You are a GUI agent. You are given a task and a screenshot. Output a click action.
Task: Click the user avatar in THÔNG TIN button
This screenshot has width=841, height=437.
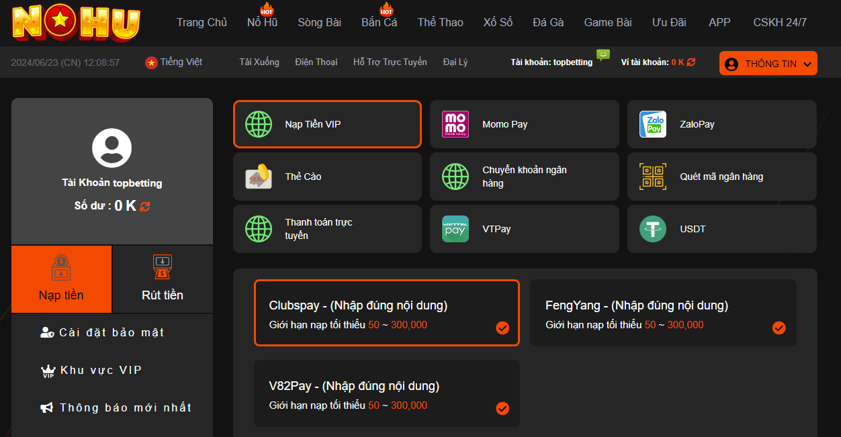(732, 64)
